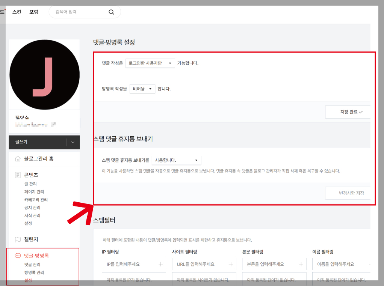This screenshot has height=286, width=384.
Task: Open 페이지 관리 link
Action: 34,191
